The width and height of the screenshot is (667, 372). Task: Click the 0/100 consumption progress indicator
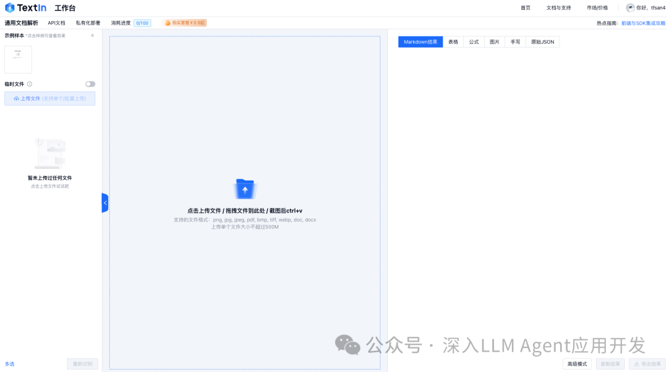click(x=141, y=22)
